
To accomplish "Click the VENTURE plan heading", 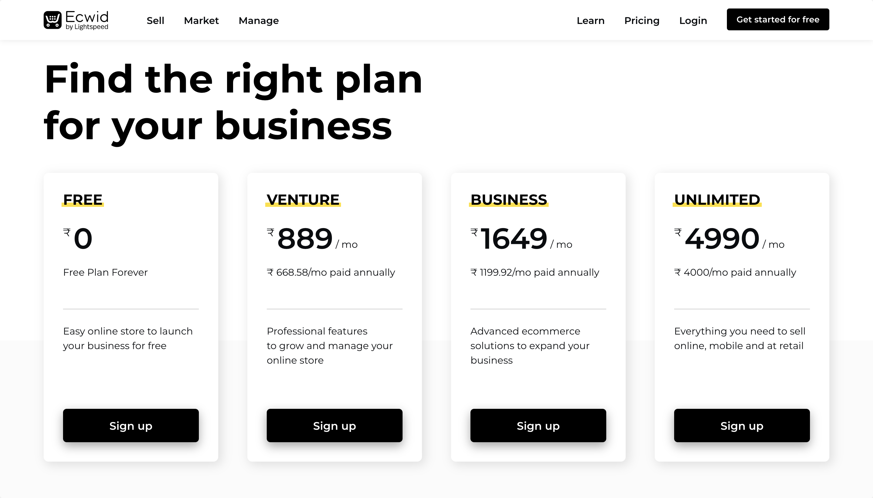I will point(303,199).
